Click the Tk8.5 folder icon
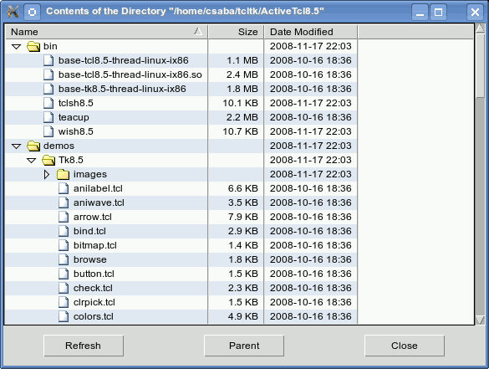Image resolution: width=489 pixels, height=369 pixels. [48, 160]
